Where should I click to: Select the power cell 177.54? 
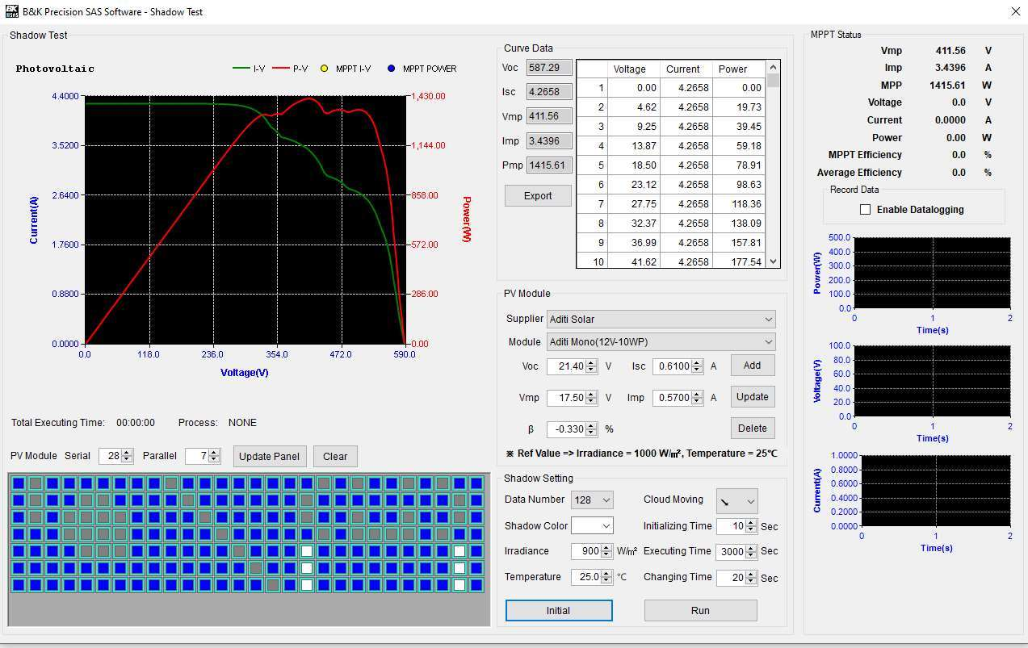739,262
